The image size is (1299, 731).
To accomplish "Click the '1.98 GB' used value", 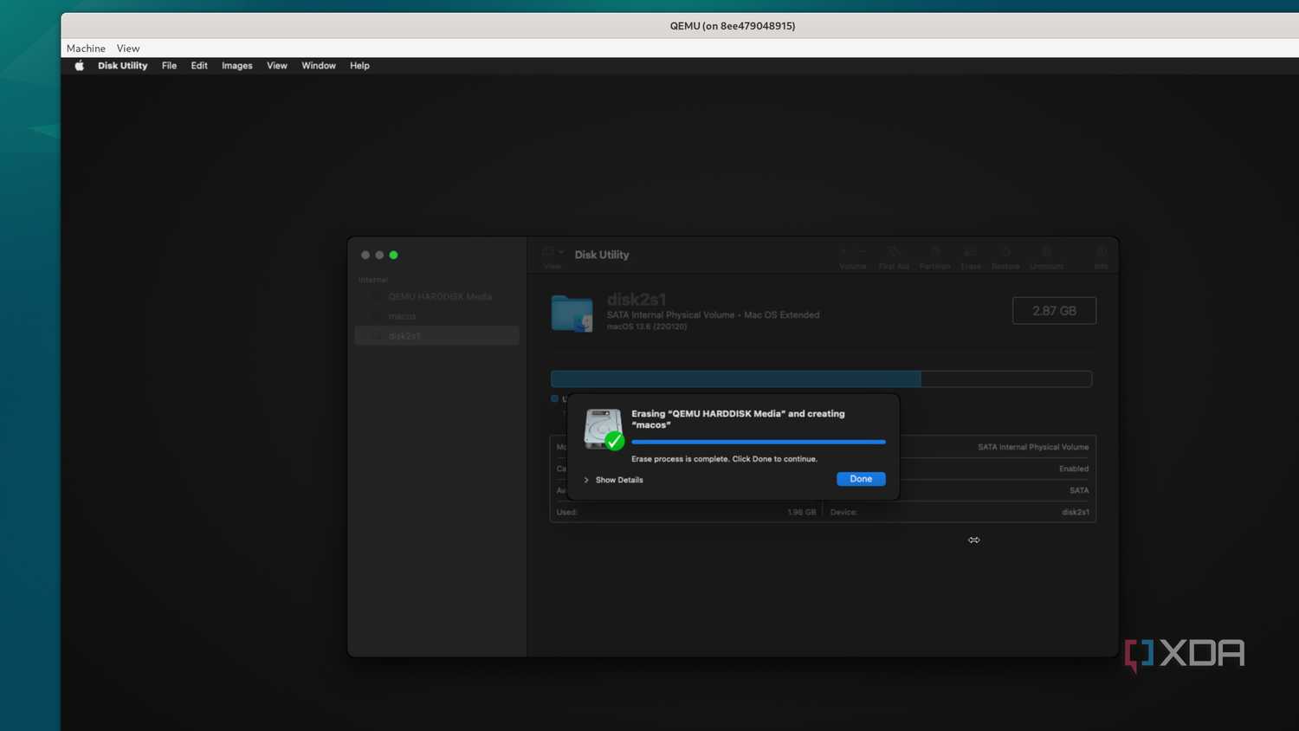I will tap(801, 512).
